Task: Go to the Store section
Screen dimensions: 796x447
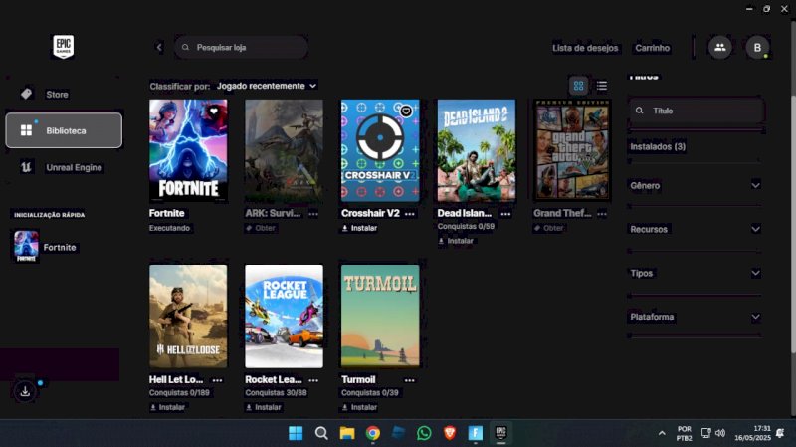Action: (57, 94)
